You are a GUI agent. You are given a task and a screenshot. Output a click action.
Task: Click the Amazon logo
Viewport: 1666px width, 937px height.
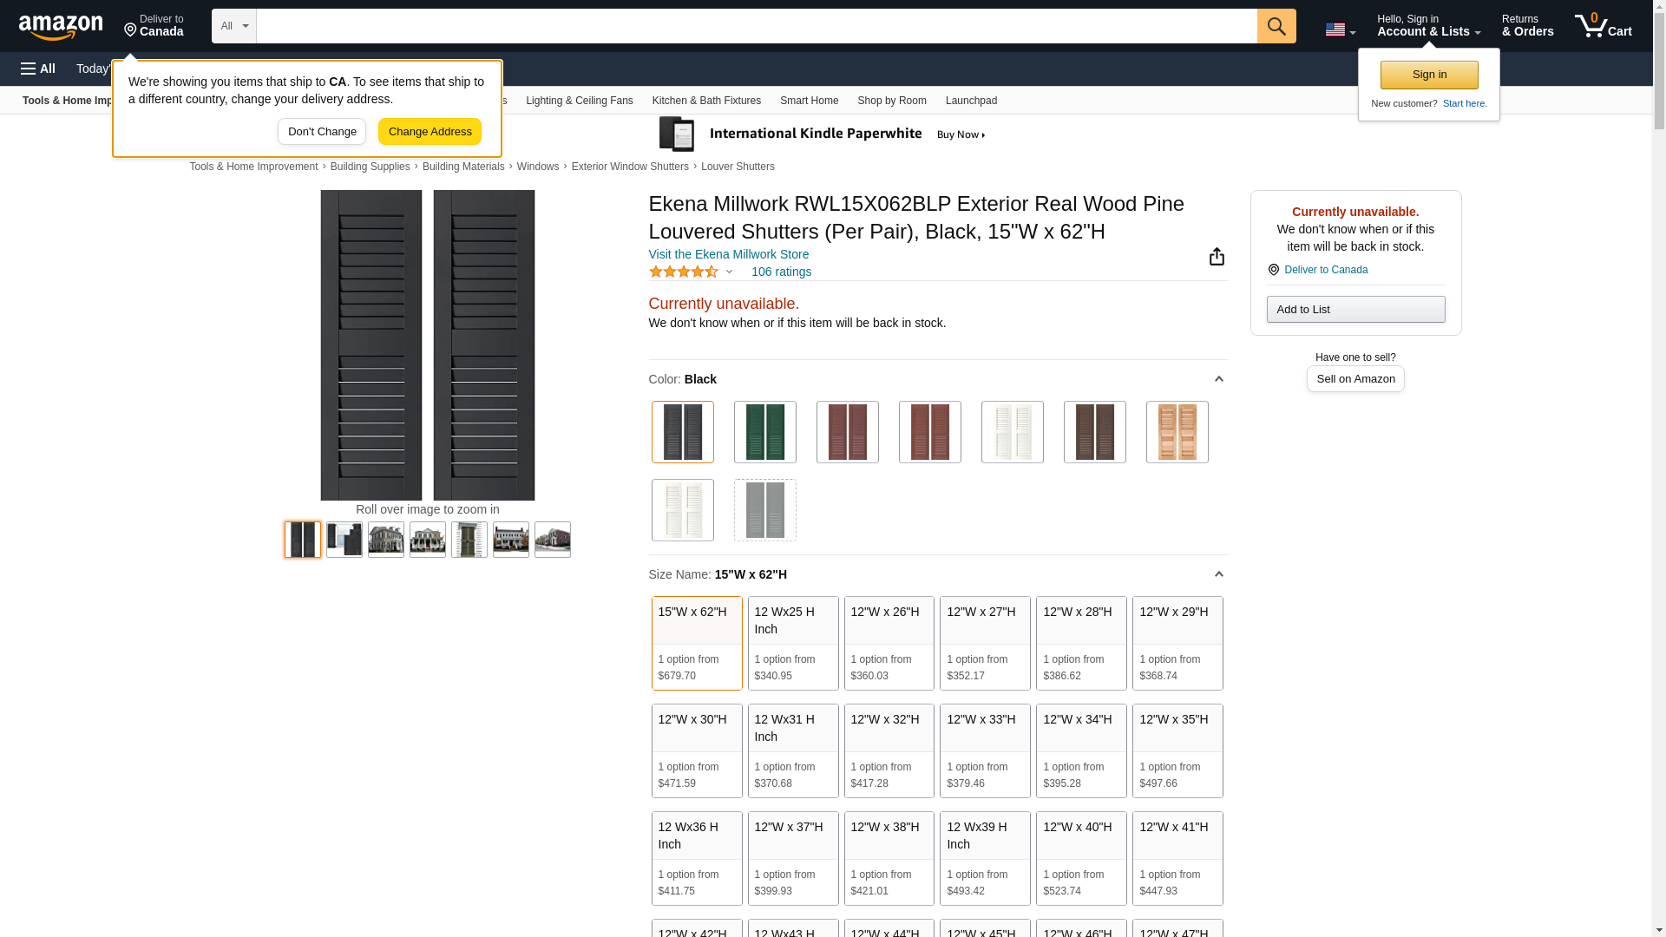click(61, 27)
